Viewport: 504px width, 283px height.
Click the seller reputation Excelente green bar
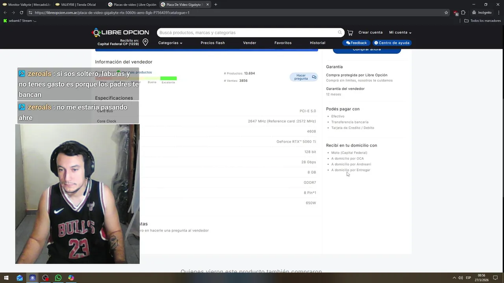pyautogui.click(x=168, y=78)
